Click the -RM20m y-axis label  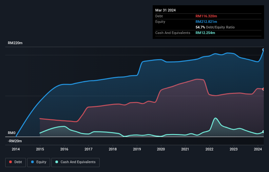click(15, 141)
